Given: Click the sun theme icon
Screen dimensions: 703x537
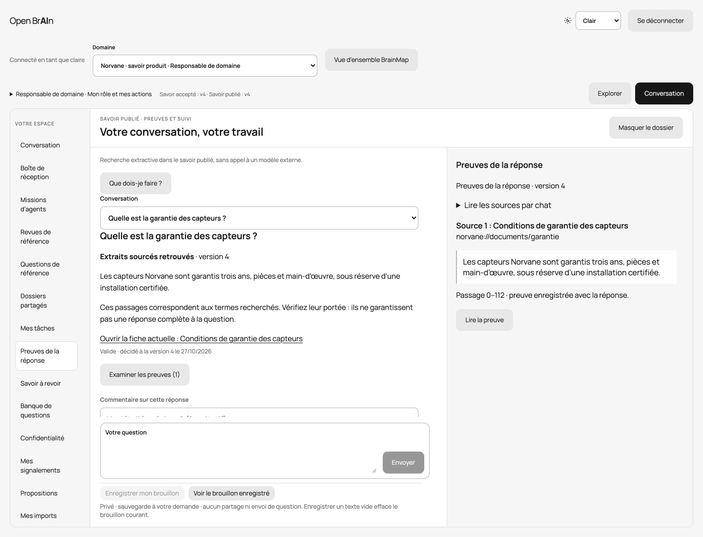Looking at the screenshot, I should point(567,21).
